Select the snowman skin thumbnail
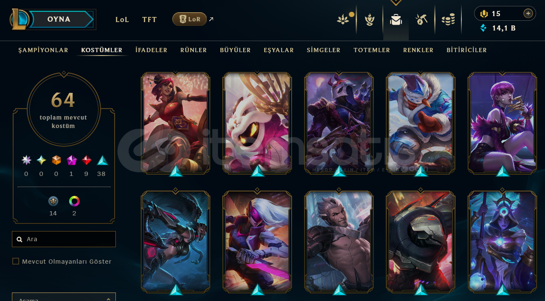This screenshot has width=545, height=301. 421,123
